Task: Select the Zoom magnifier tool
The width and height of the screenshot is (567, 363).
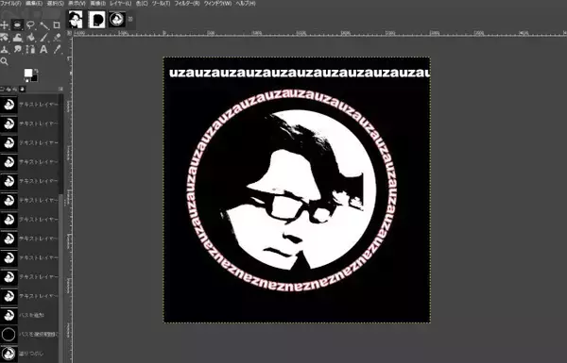Action: 5,61
